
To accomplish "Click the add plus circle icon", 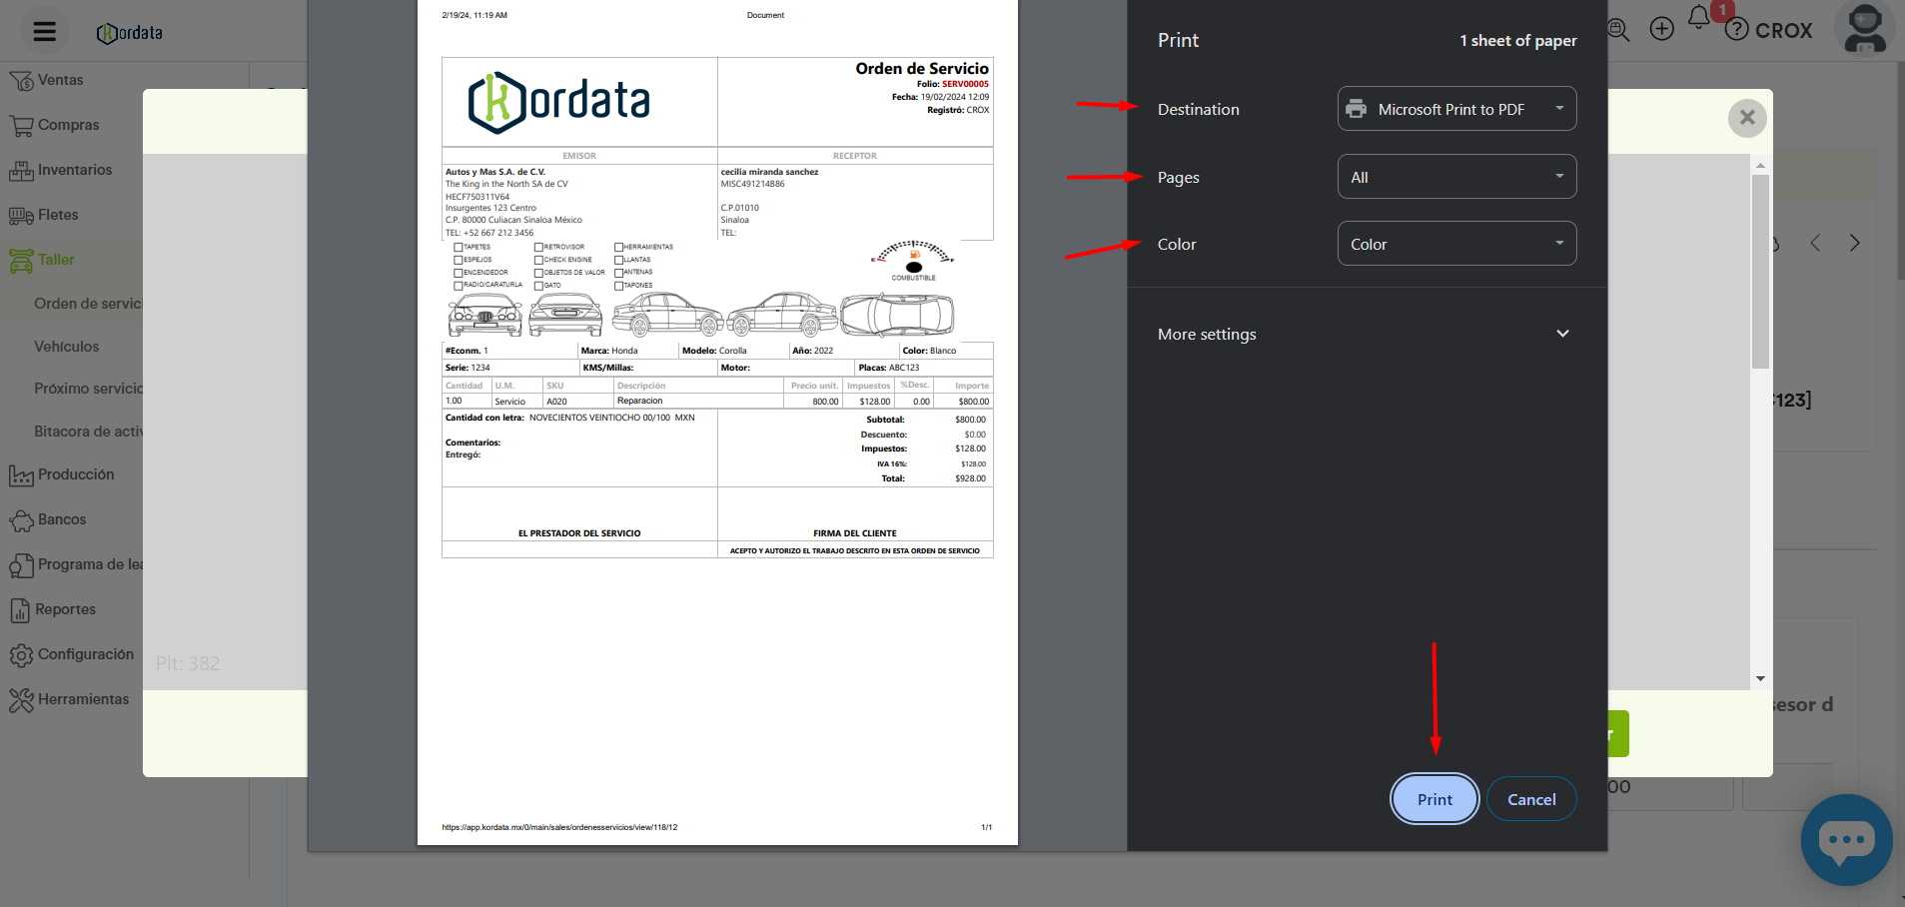I will [1661, 29].
